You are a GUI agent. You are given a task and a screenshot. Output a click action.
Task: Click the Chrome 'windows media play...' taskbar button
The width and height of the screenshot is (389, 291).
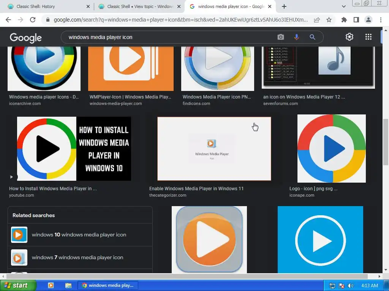click(x=108, y=285)
